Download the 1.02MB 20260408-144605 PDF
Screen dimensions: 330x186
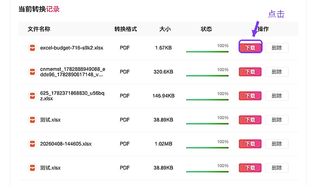pyautogui.click(x=250, y=144)
